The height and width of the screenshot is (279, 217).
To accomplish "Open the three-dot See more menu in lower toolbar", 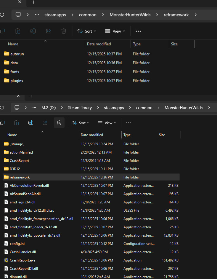I will (128, 123).
